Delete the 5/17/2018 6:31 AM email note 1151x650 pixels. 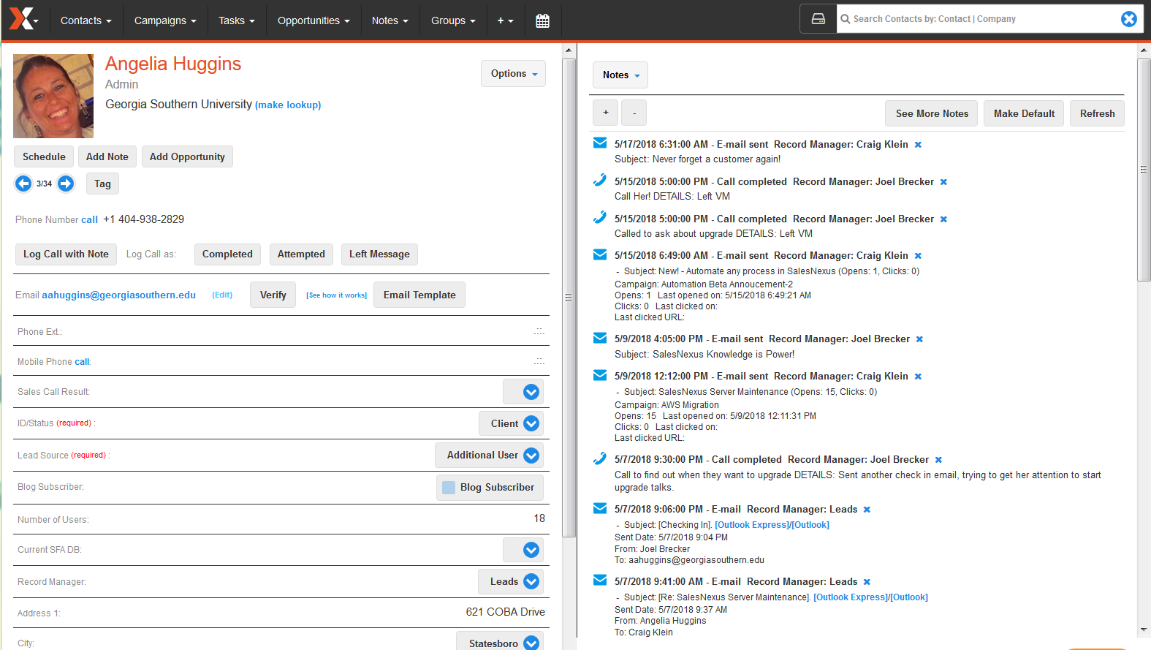[918, 145]
